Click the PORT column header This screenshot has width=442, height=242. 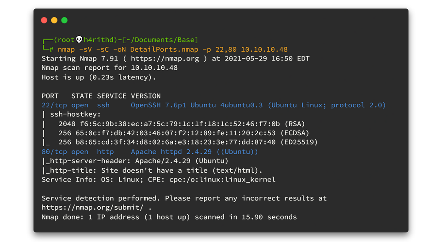(x=50, y=96)
